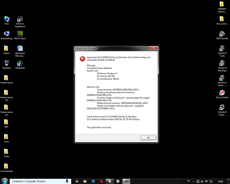Select the Компьютер desktop icon

click(7, 35)
